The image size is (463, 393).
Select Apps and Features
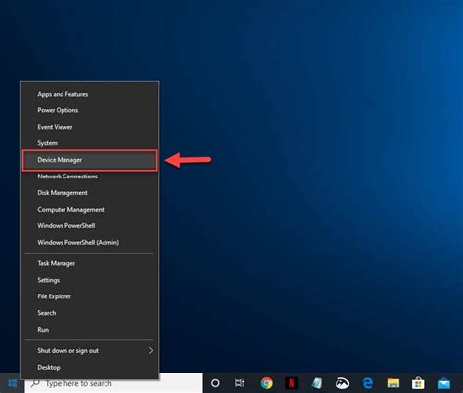click(90, 94)
